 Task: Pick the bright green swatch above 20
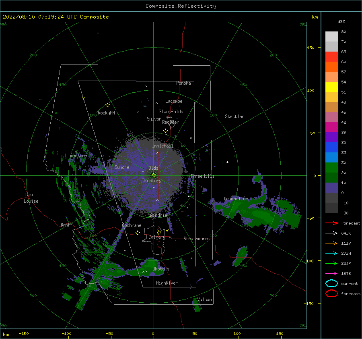point(331,168)
